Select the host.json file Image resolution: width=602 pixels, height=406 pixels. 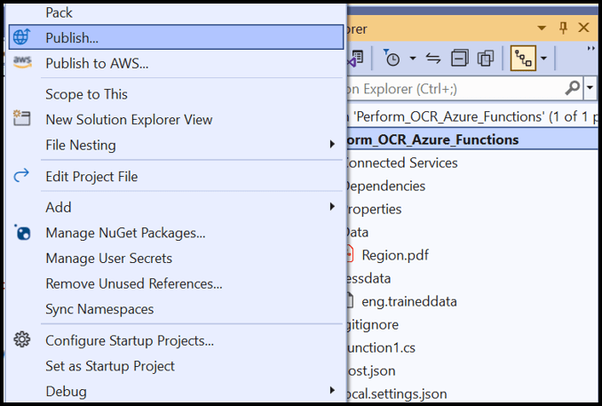coord(371,370)
